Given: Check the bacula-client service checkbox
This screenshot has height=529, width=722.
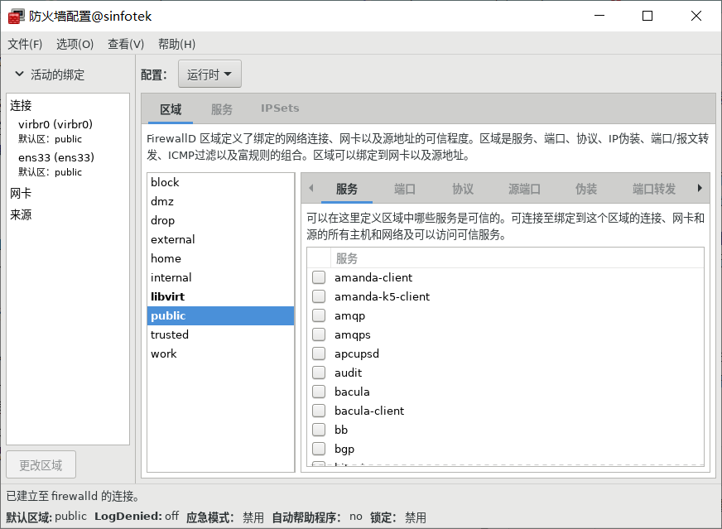Looking at the screenshot, I should [x=319, y=411].
